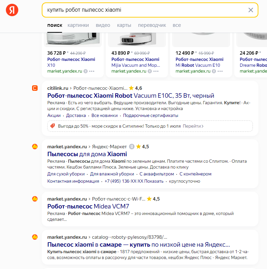
Task: Open Dreame Robot product link
Action: tap(253, 62)
